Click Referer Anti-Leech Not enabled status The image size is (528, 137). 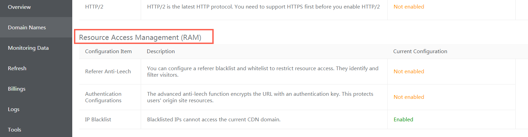click(408, 72)
